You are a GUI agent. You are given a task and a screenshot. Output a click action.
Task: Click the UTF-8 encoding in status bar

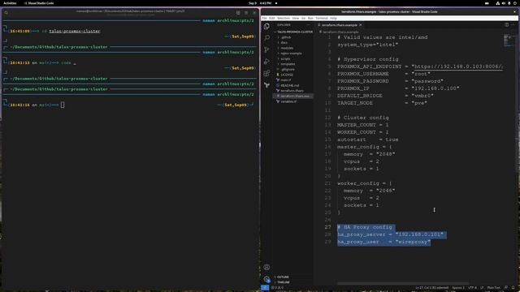[472, 288]
